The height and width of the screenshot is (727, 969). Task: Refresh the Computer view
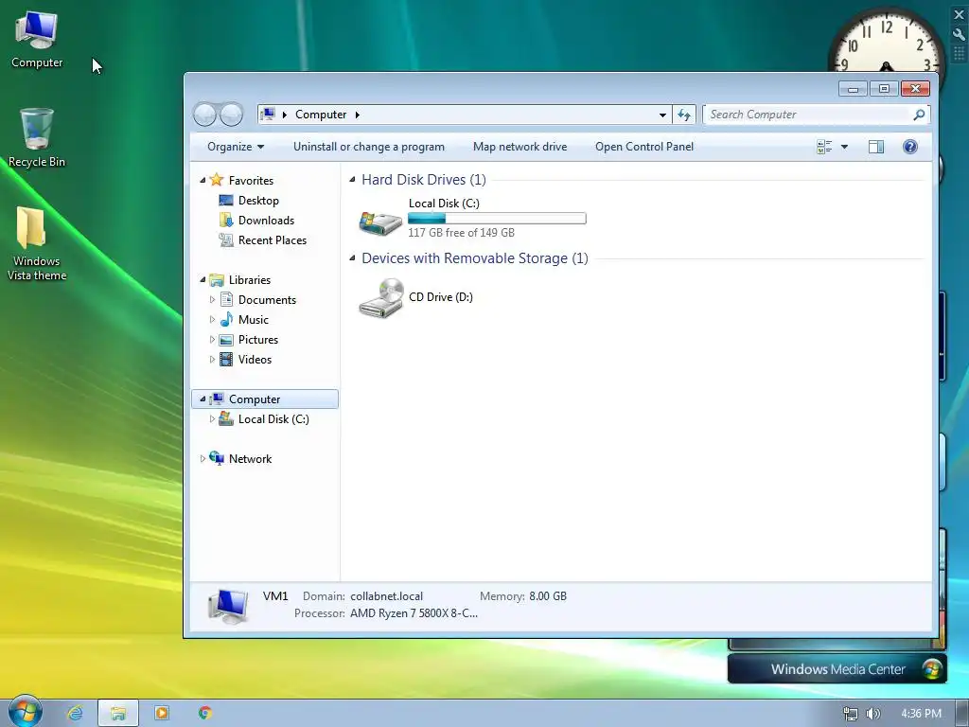point(684,115)
